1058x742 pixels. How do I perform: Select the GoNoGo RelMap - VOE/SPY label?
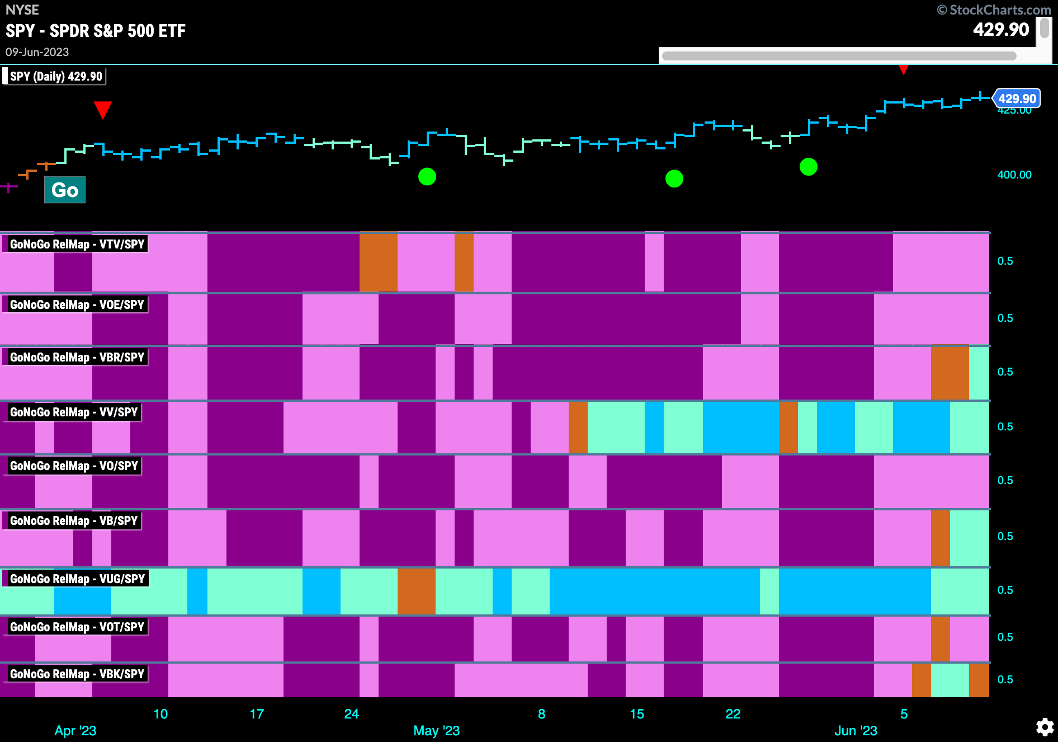pos(75,304)
